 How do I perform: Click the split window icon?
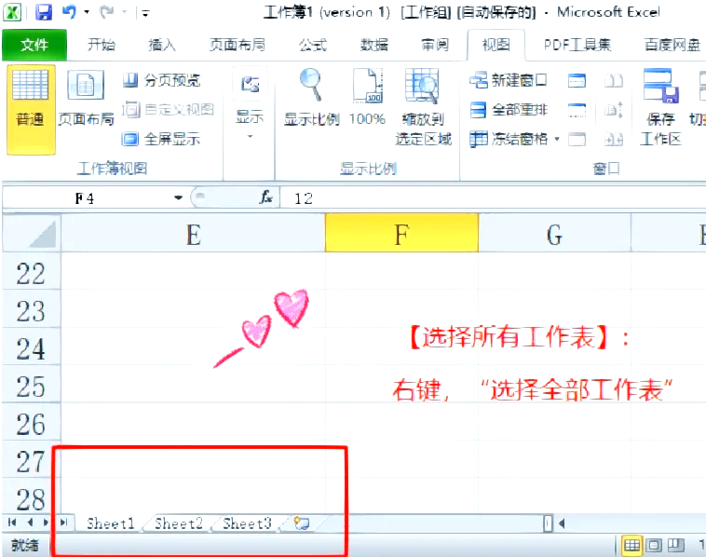point(577,81)
